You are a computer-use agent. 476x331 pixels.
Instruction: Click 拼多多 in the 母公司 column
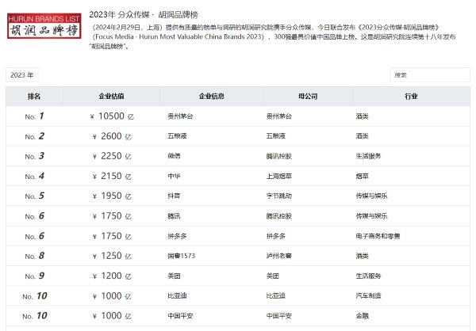point(275,236)
